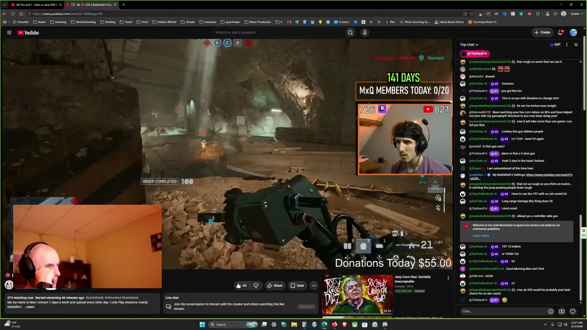
Task: Open the Photo Scanning bookmark
Action: tap(415, 22)
